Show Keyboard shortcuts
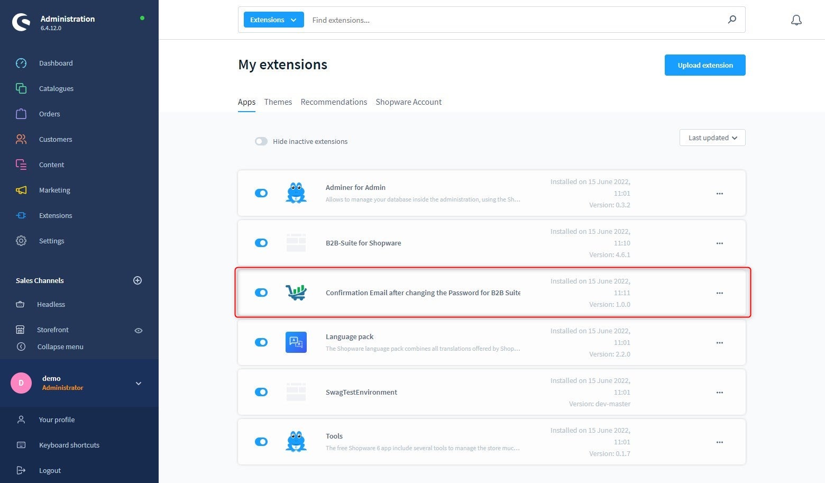This screenshot has height=483, width=825. (x=69, y=445)
